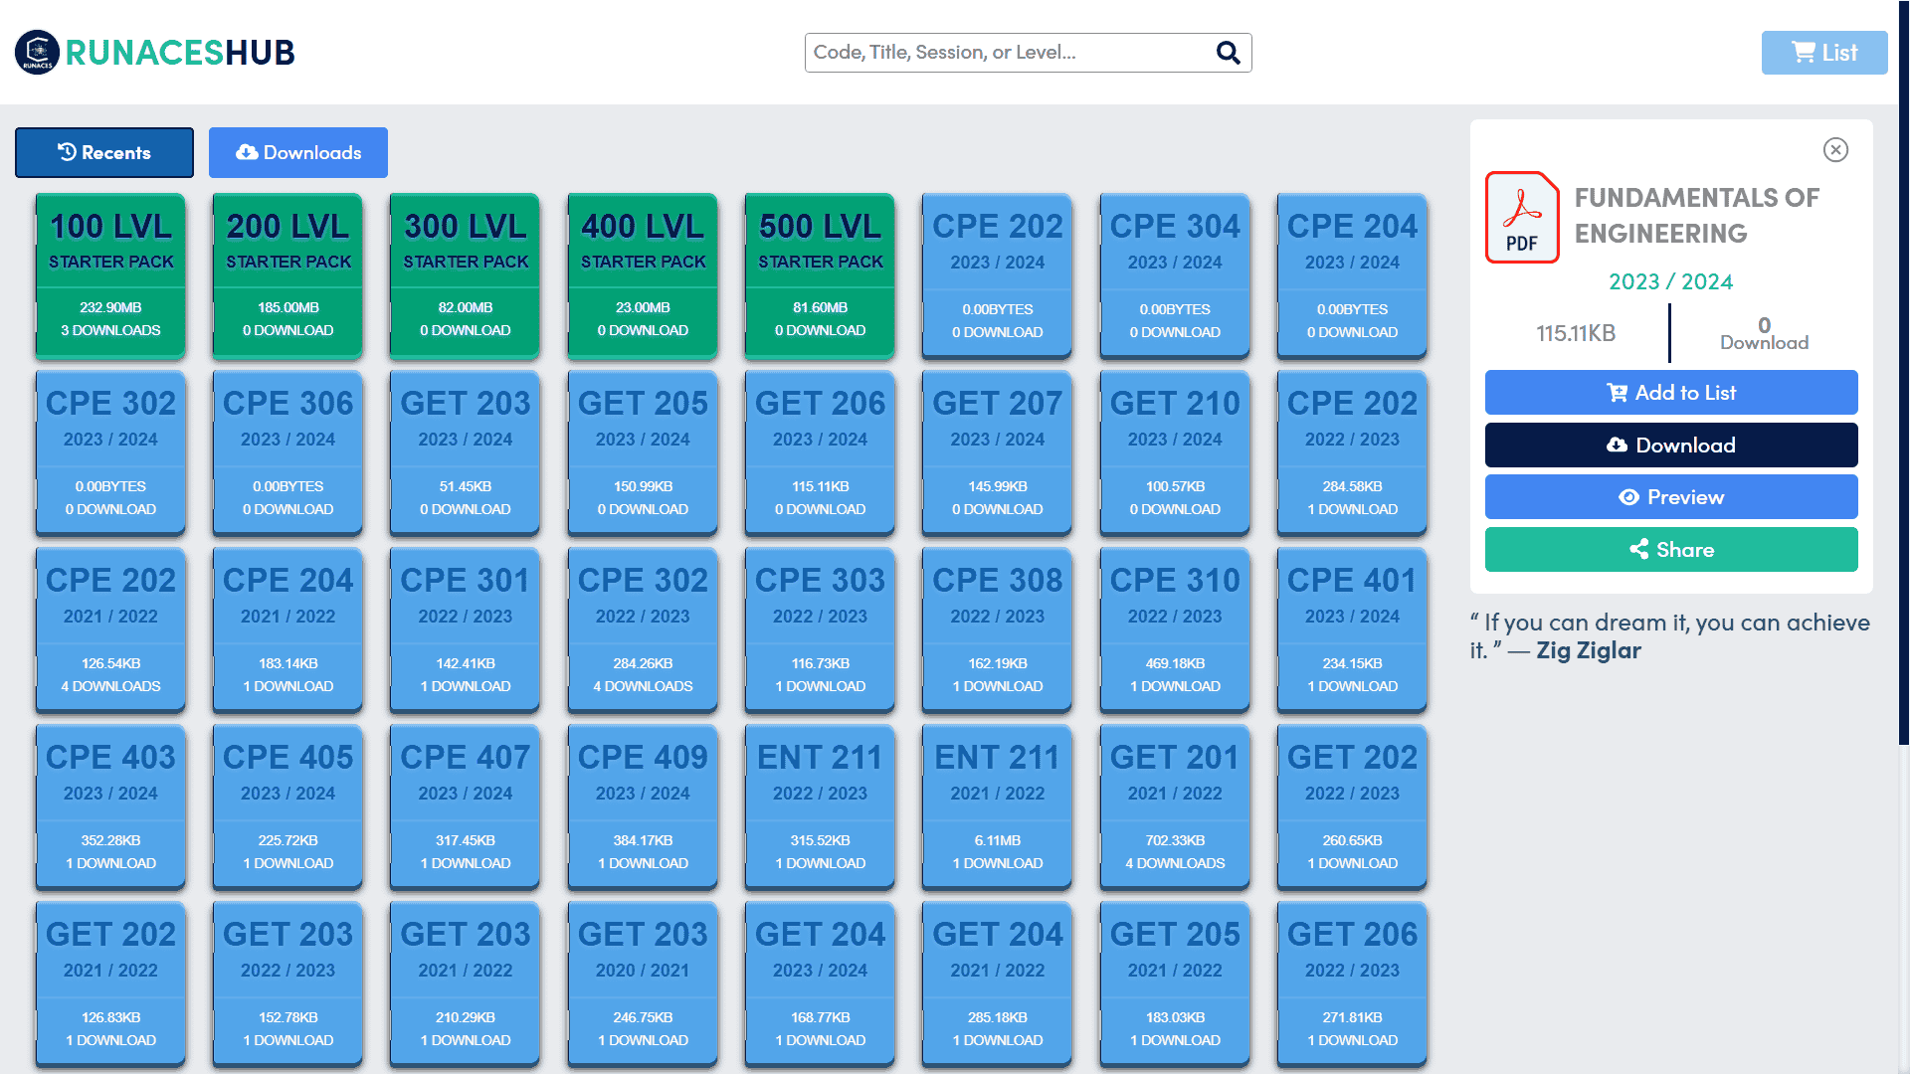Viewport: 1910px width, 1074px height.
Task: Click the Fundamentals of Engineering title
Action: coord(1696,215)
